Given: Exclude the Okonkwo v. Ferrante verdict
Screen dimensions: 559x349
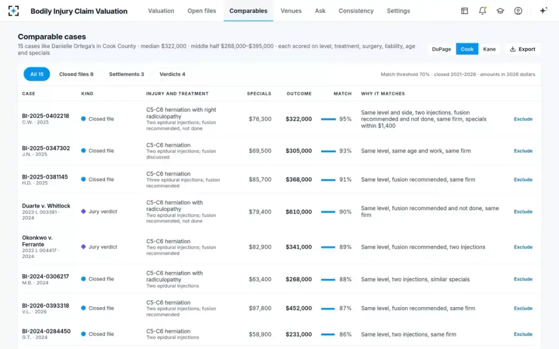Looking at the screenshot, I should [x=523, y=247].
